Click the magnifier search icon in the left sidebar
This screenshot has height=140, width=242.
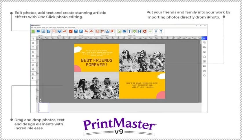(x=33, y=69)
